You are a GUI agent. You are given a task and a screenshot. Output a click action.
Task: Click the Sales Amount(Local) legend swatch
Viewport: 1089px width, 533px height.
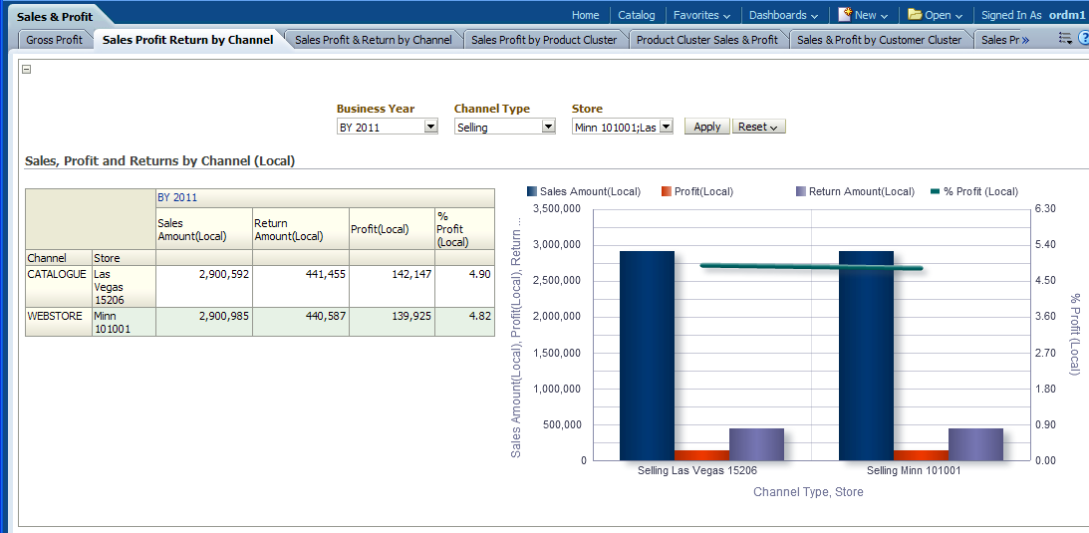click(x=532, y=191)
